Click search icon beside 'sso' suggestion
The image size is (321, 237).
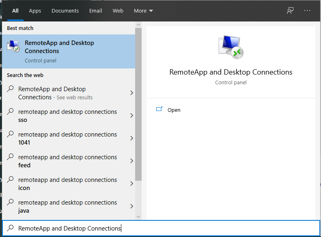11,112
